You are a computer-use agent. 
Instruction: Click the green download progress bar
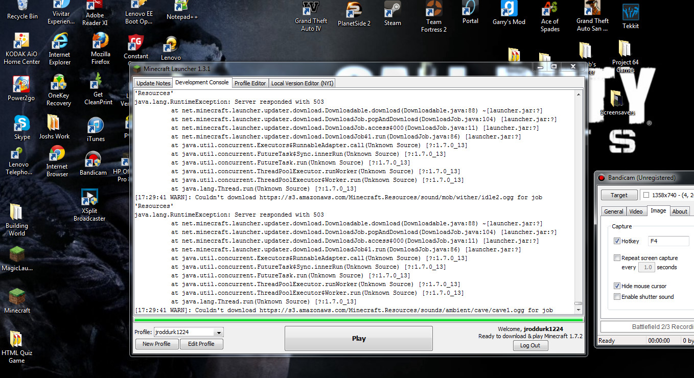pos(358,320)
